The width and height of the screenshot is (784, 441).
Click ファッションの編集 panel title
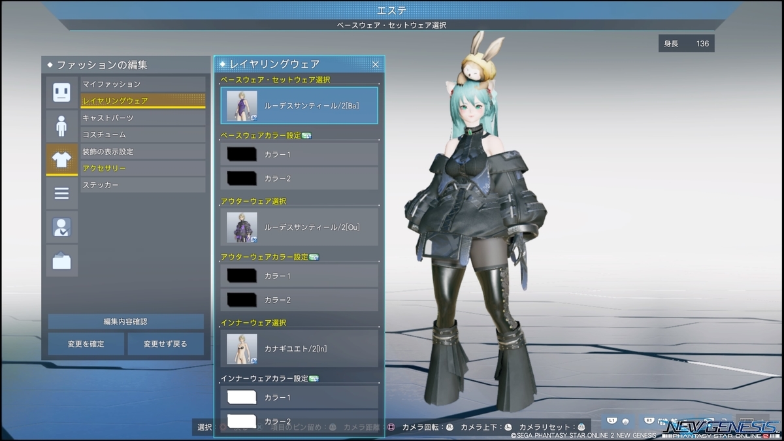tap(102, 65)
